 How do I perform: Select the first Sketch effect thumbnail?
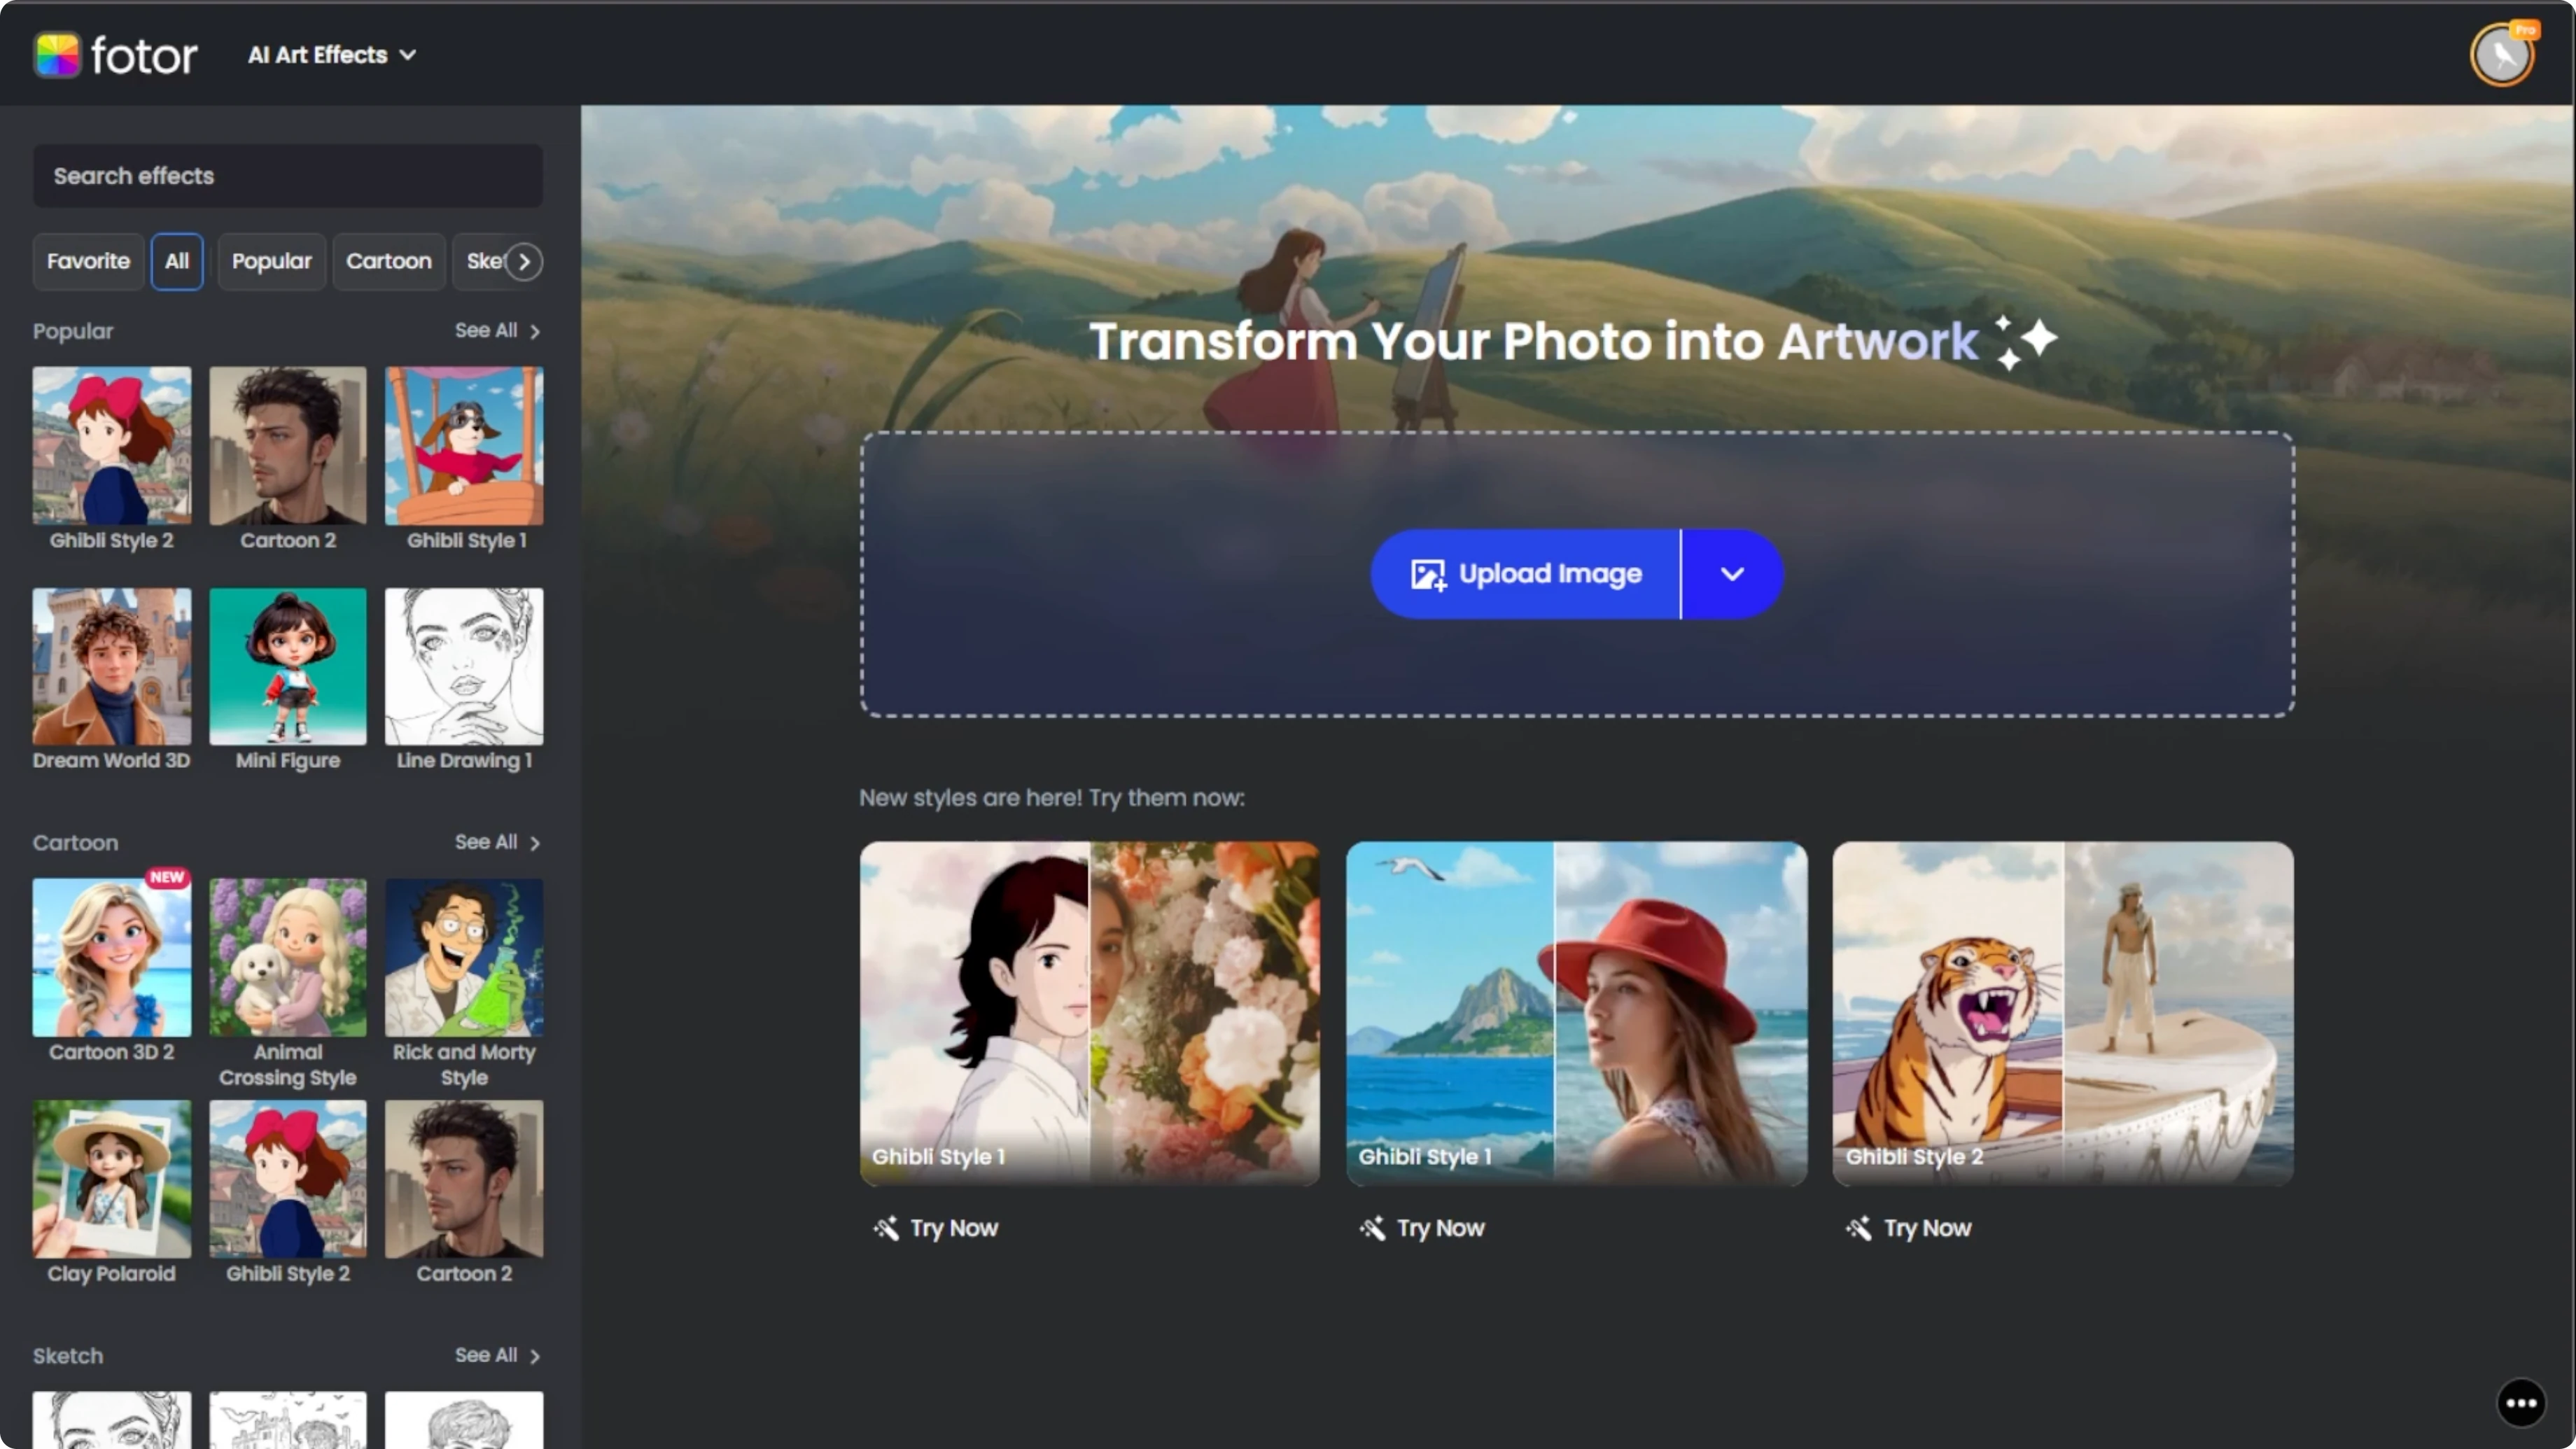coord(111,1420)
